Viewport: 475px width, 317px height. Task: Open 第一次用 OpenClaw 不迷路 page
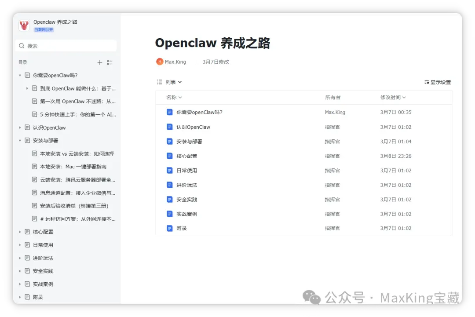(77, 102)
